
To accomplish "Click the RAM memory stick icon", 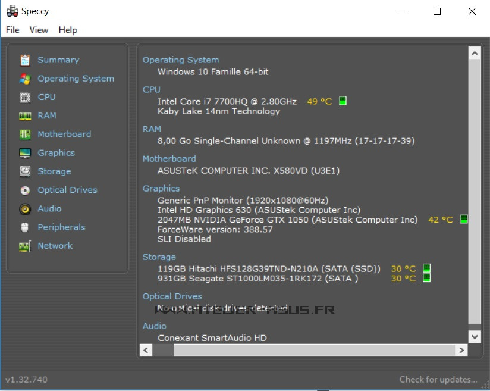I will coord(25,116).
